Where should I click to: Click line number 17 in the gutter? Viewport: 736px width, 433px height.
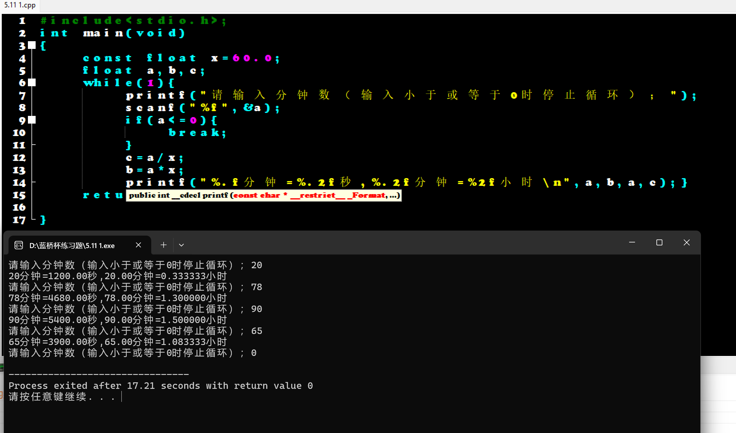pyautogui.click(x=19, y=220)
